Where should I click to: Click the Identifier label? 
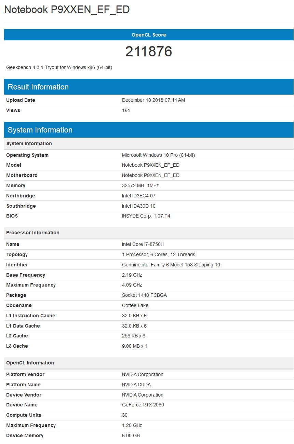(17, 265)
